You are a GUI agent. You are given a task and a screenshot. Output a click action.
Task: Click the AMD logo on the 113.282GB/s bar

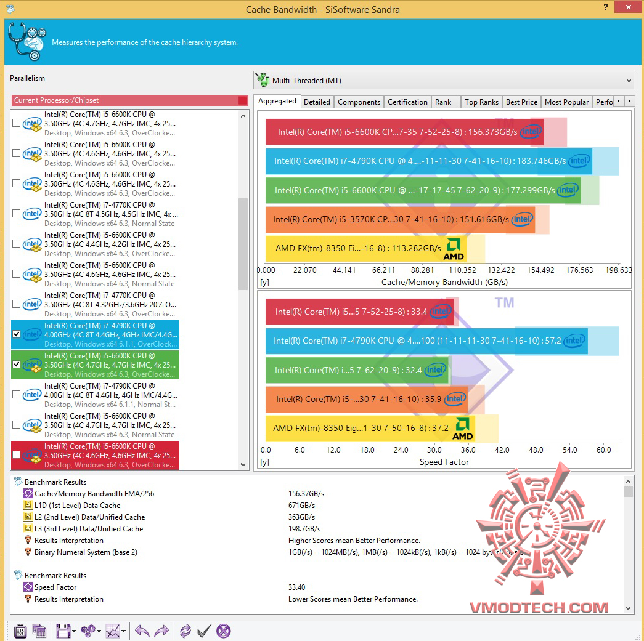tap(454, 249)
